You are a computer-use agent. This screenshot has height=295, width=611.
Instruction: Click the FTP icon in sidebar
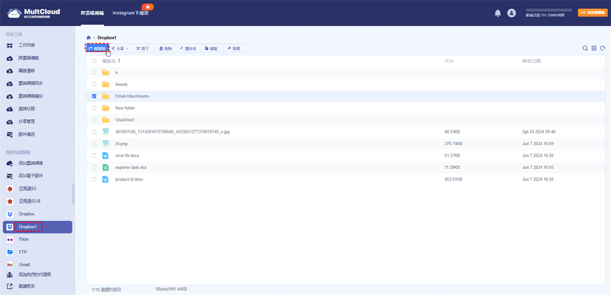click(10, 252)
